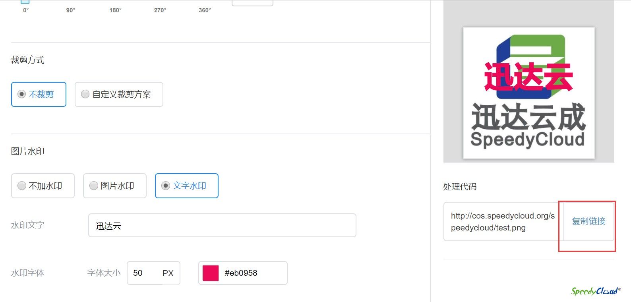Image resolution: width=631 pixels, height=302 pixels.
Task: Click the 水印字体 label
Action: pyautogui.click(x=28, y=273)
